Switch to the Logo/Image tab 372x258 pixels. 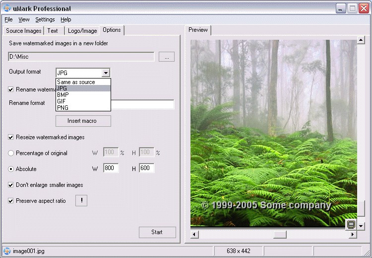point(82,31)
